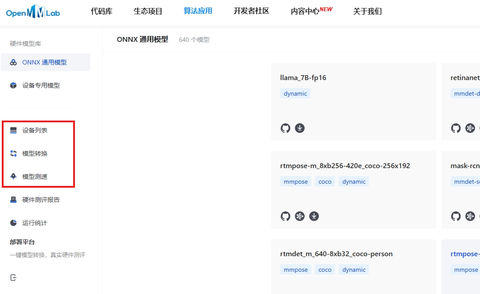
Task: Go to 内容中心 NEW section
Action: point(312,11)
